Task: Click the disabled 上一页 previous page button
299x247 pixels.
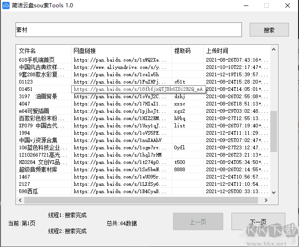Action: click(x=198, y=222)
